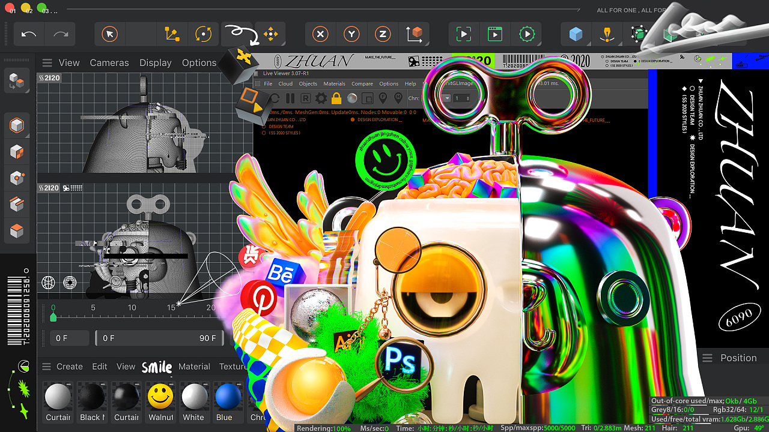Toggle the X axis lock
Viewport: 769px width, 432px height.
tap(321, 34)
